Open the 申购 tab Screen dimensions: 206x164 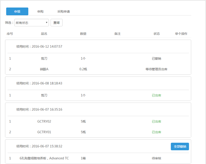pyautogui.click(x=40, y=12)
